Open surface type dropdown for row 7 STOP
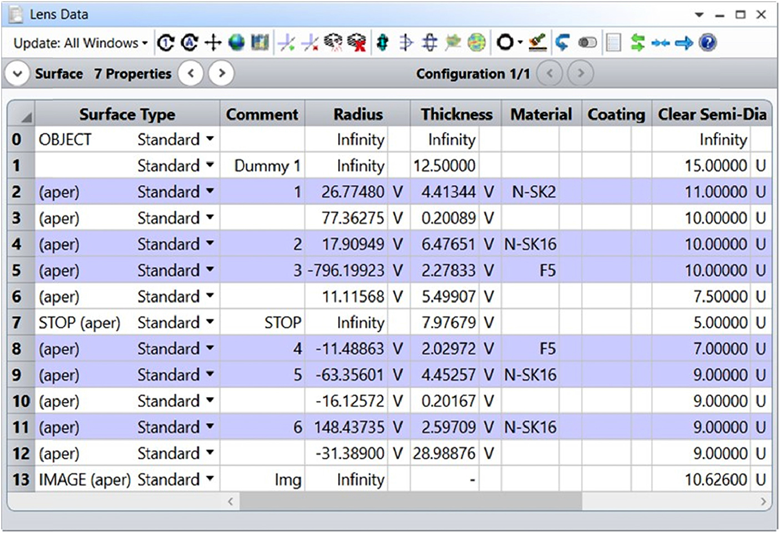Viewport: 780px width, 533px height. pyautogui.click(x=210, y=322)
